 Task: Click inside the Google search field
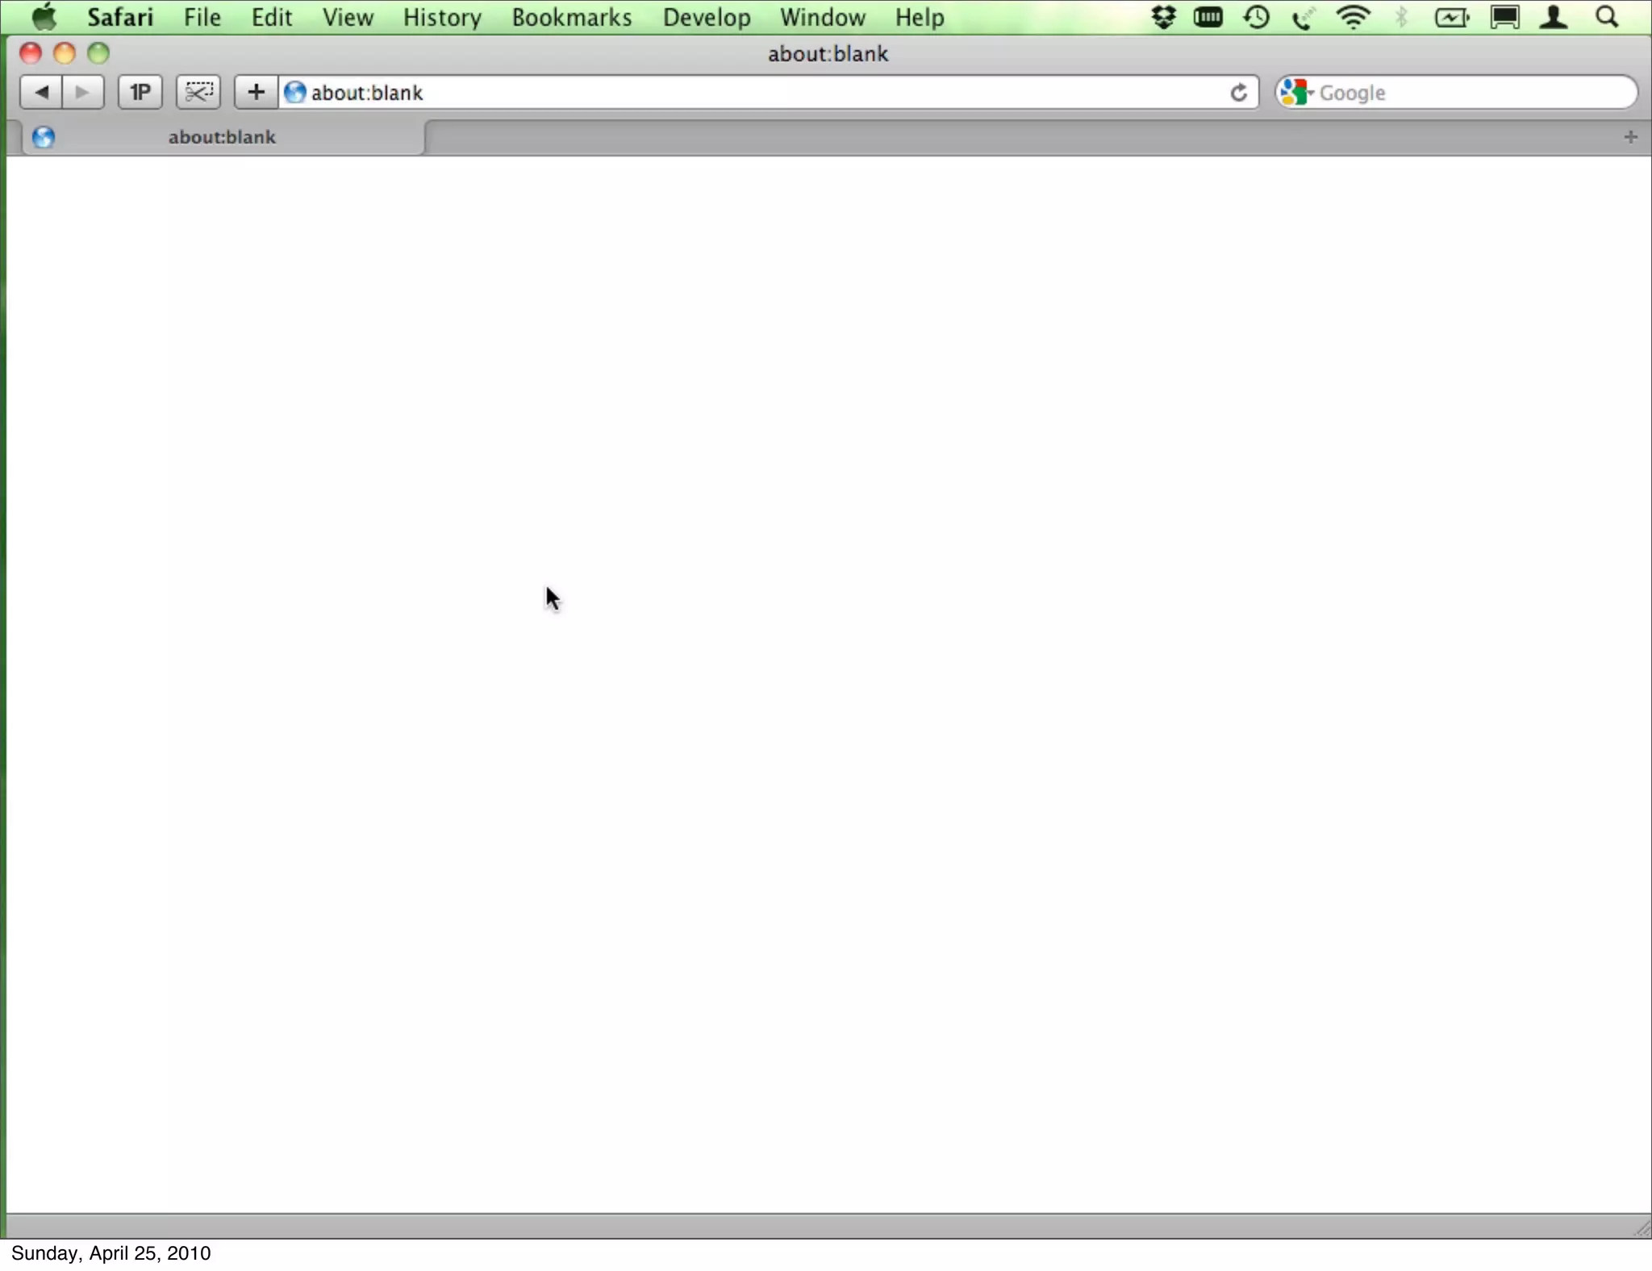(1468, 93)
